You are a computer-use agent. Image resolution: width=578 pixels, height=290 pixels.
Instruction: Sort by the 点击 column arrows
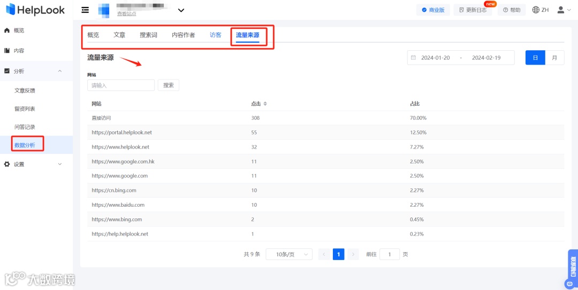(265, 104)
